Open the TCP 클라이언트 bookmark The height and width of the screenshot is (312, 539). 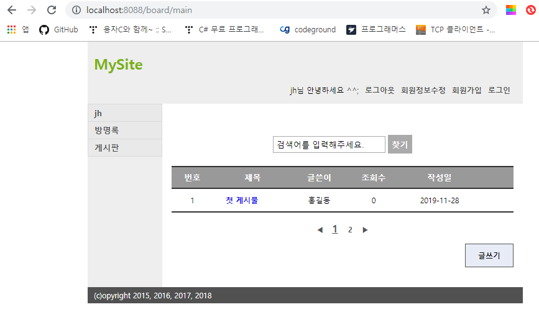coord(455,30)
